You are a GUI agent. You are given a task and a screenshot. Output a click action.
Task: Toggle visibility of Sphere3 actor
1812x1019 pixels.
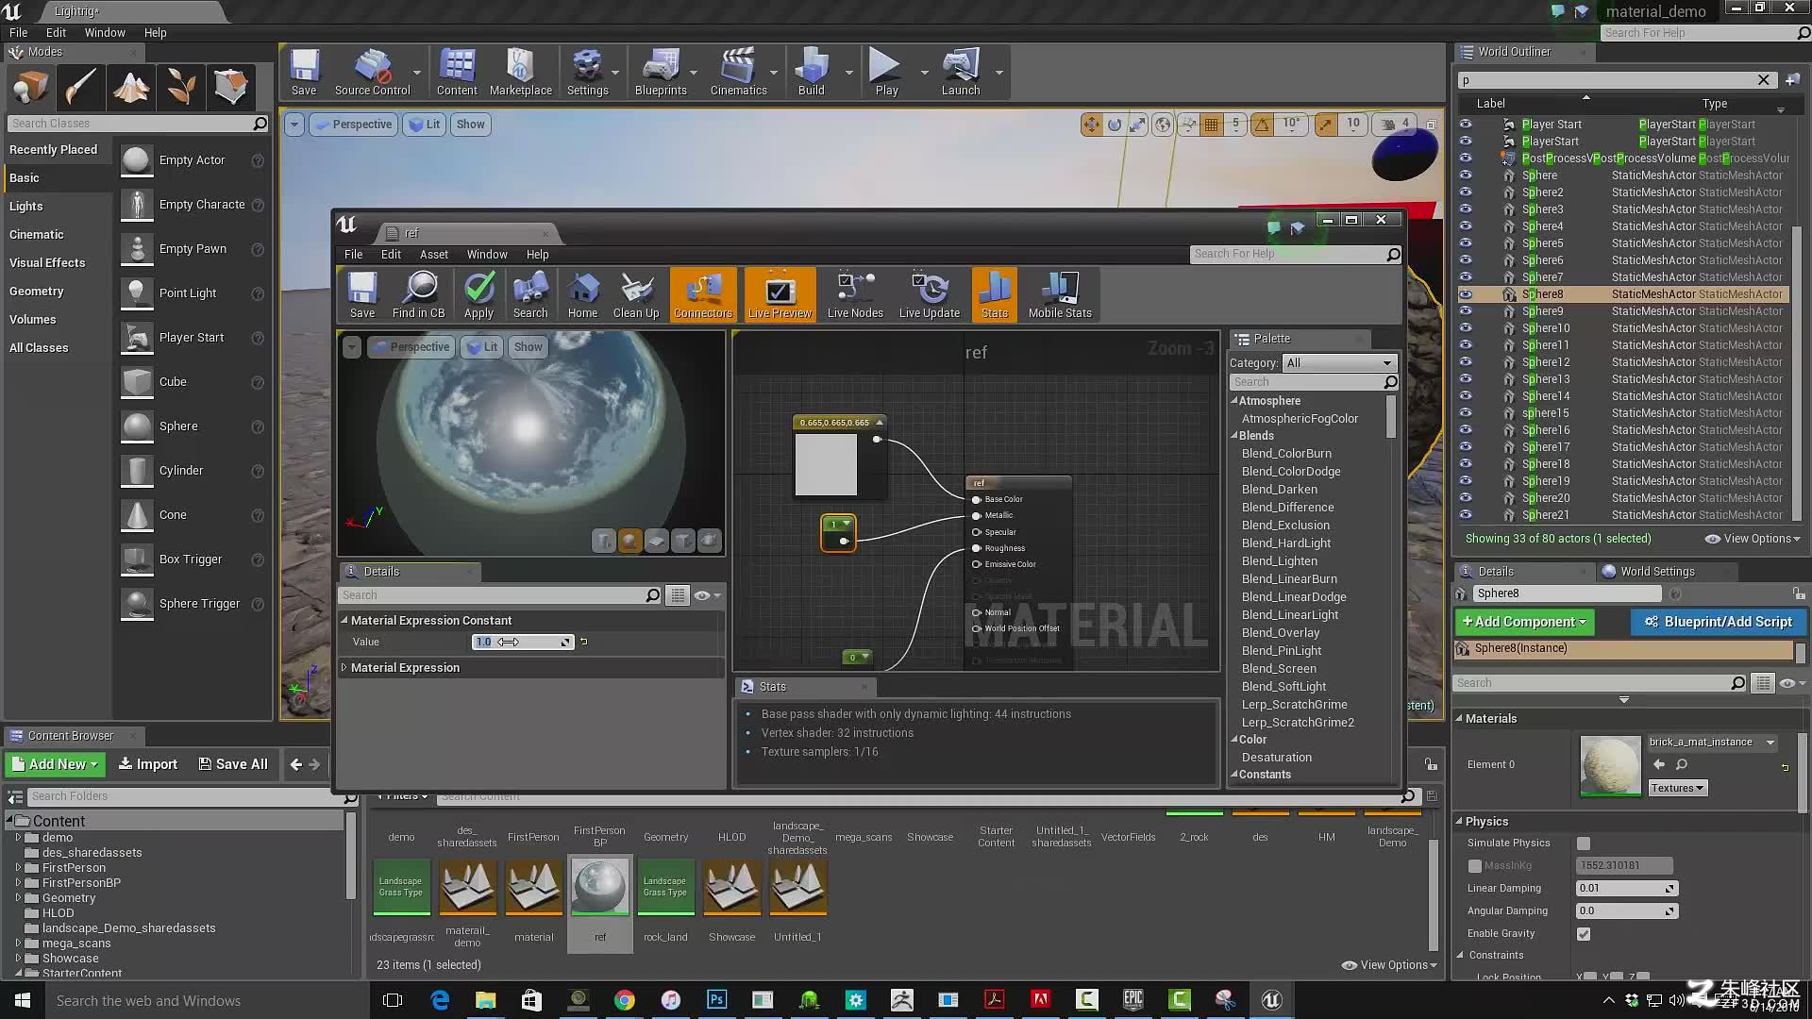point(1466,209)
